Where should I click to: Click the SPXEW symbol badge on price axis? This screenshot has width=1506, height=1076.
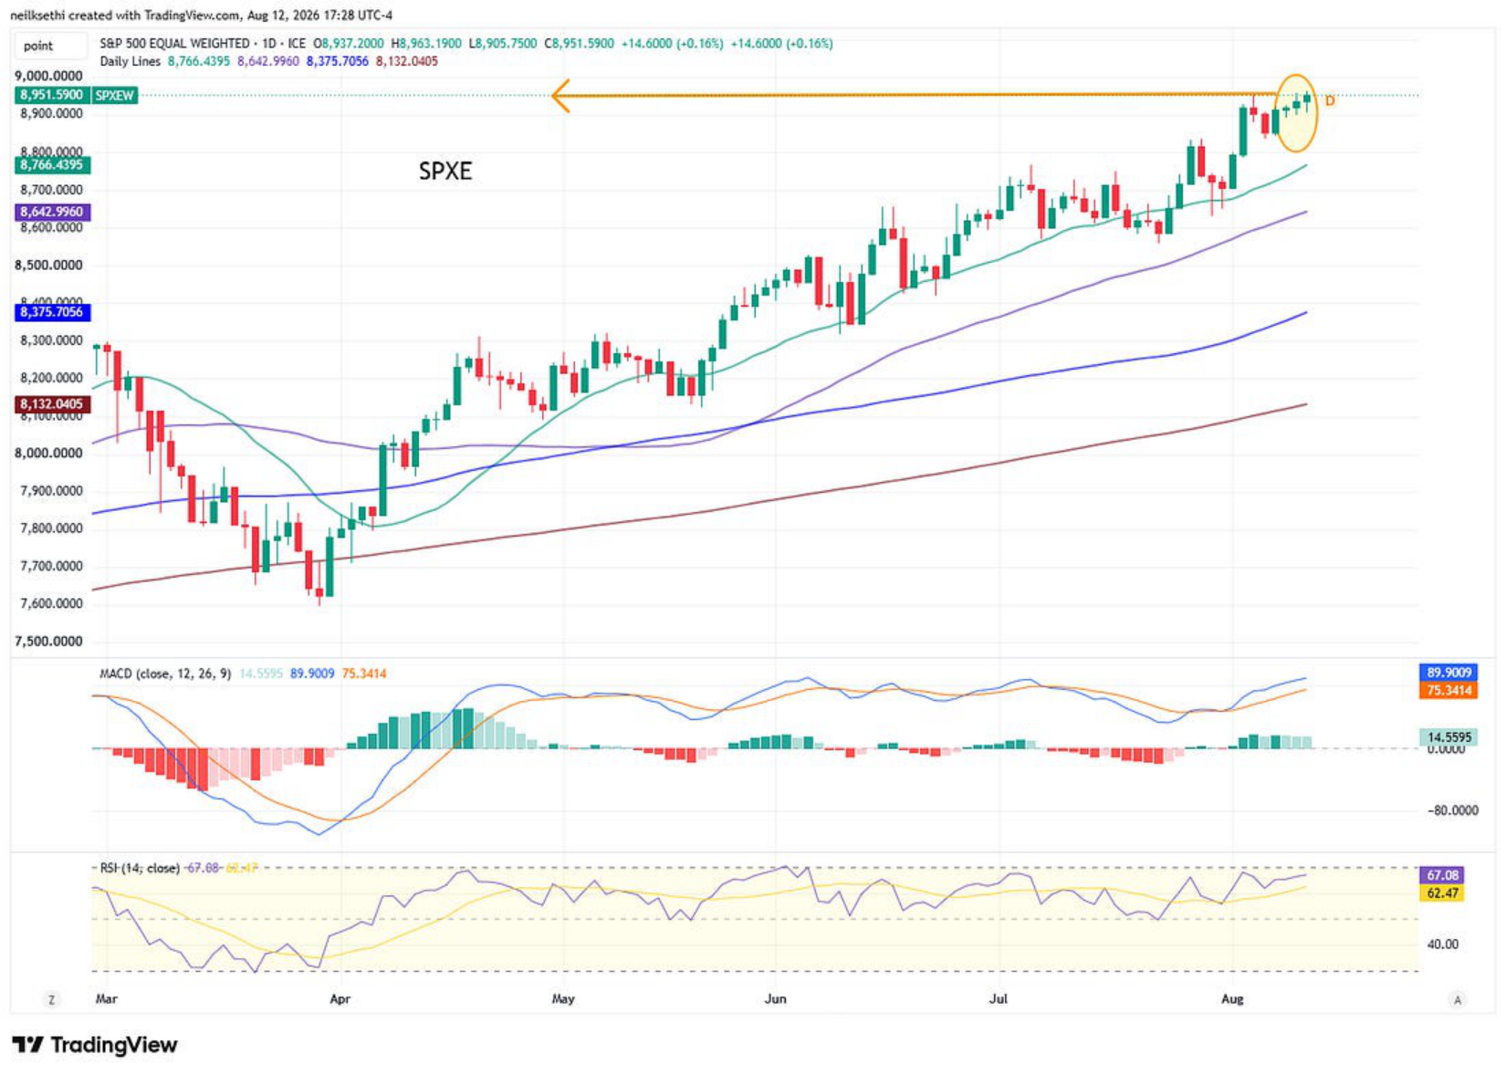[114, 95]
